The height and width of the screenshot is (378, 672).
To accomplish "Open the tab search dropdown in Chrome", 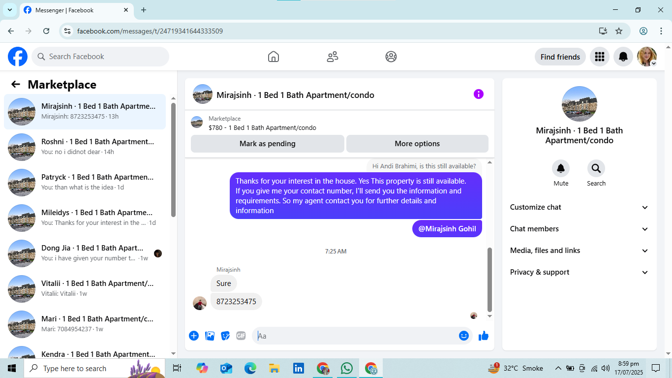I will [x=9, y=10].
